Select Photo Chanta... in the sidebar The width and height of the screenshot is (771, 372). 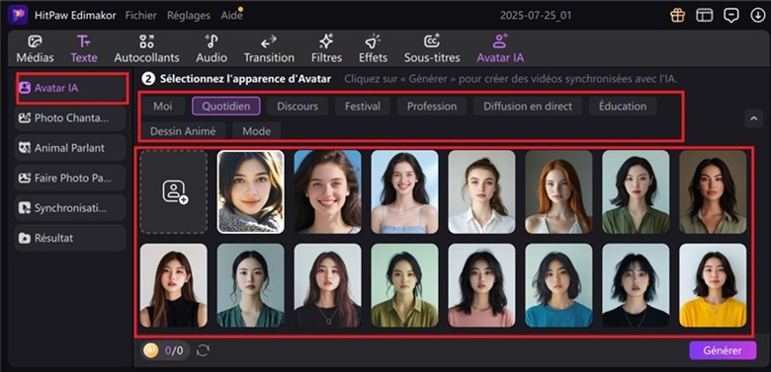[x=70, y=117]
